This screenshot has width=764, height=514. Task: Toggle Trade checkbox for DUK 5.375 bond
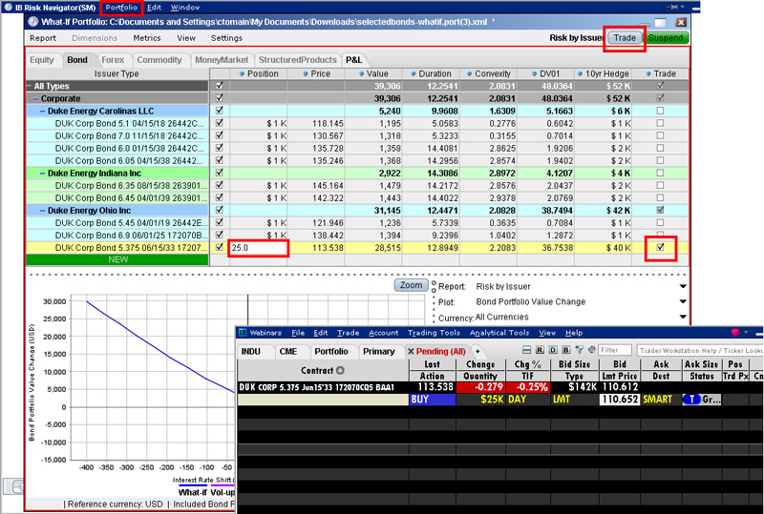[x=660, y=248]
